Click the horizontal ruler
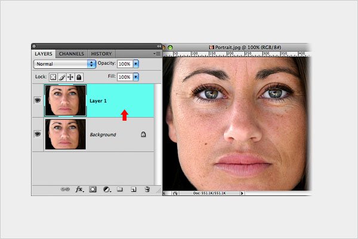358x239 pixels. coord(236,54)
